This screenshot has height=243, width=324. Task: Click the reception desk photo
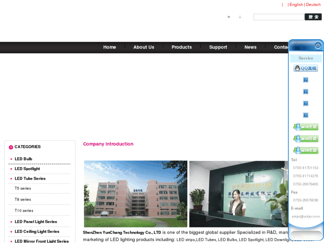pyautogui.click(x=239, y=194)
